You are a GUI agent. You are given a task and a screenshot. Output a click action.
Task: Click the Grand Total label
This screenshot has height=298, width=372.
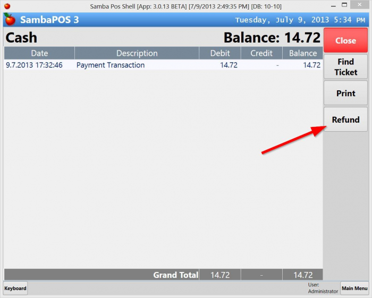175,275
